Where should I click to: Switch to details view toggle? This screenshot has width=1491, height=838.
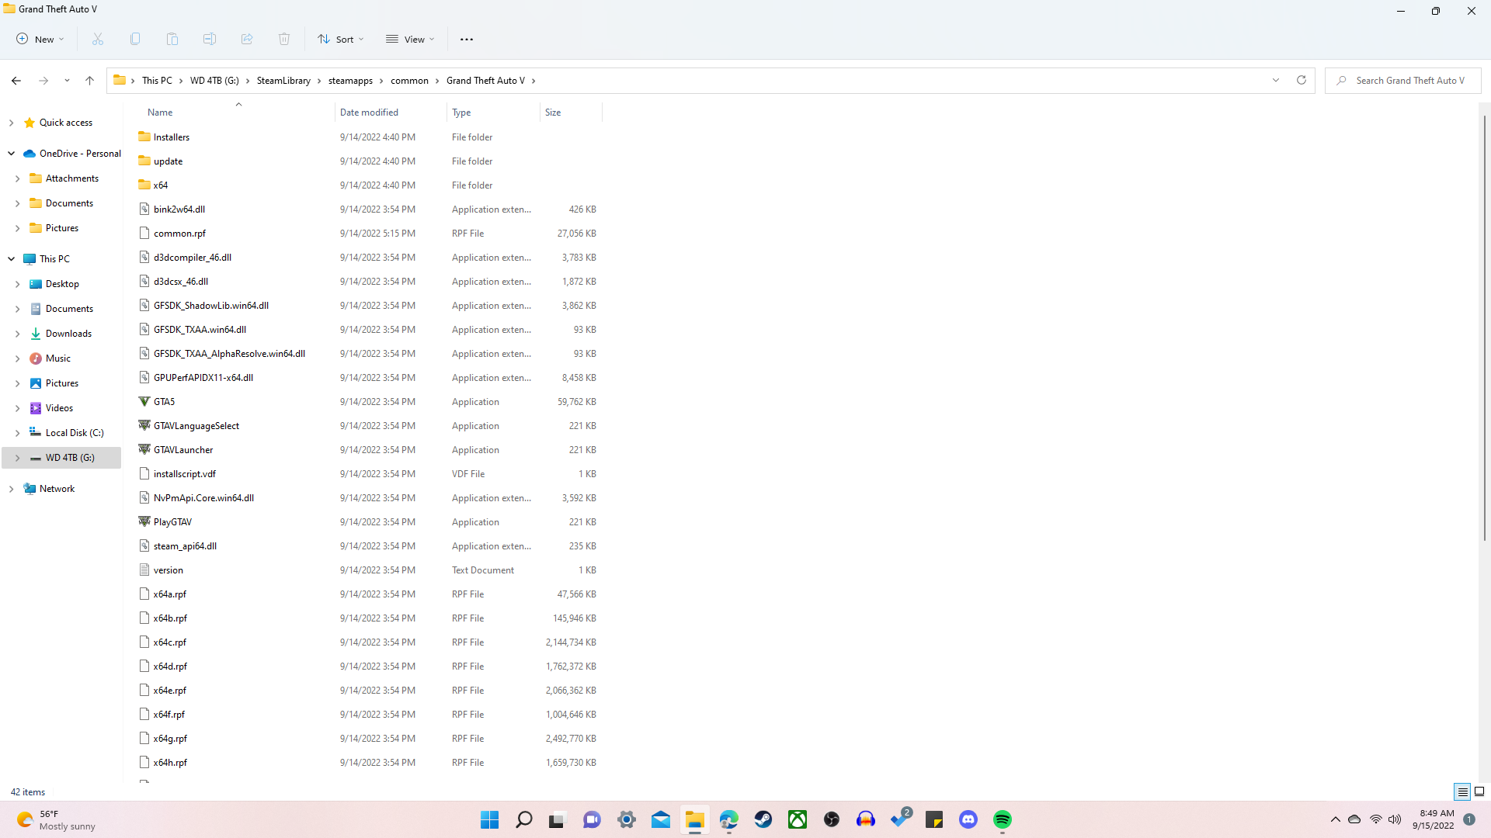1462,791
